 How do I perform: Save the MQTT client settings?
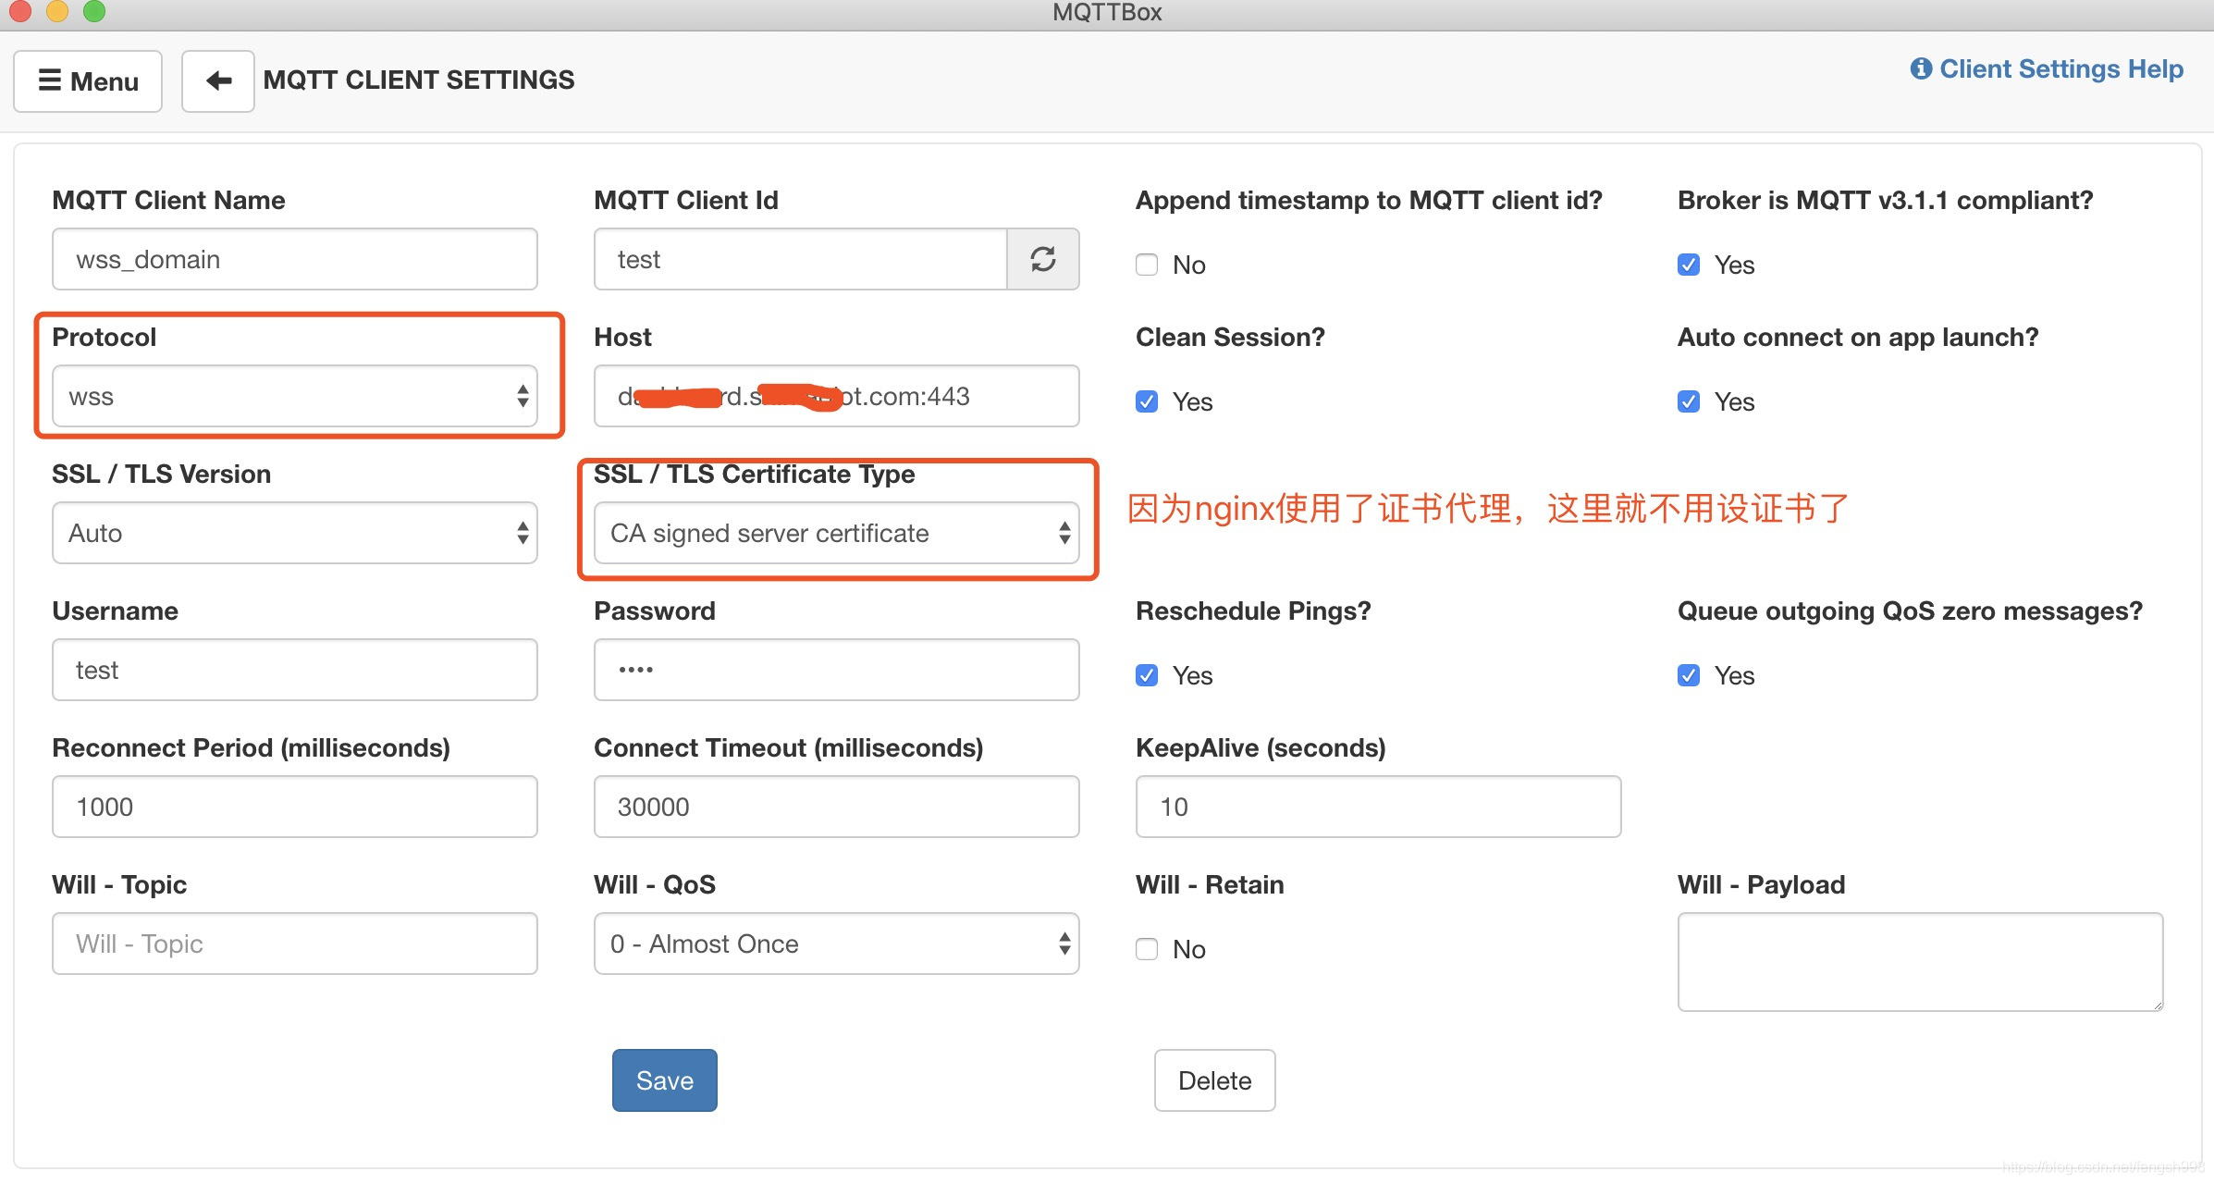tap(665, 1080)
